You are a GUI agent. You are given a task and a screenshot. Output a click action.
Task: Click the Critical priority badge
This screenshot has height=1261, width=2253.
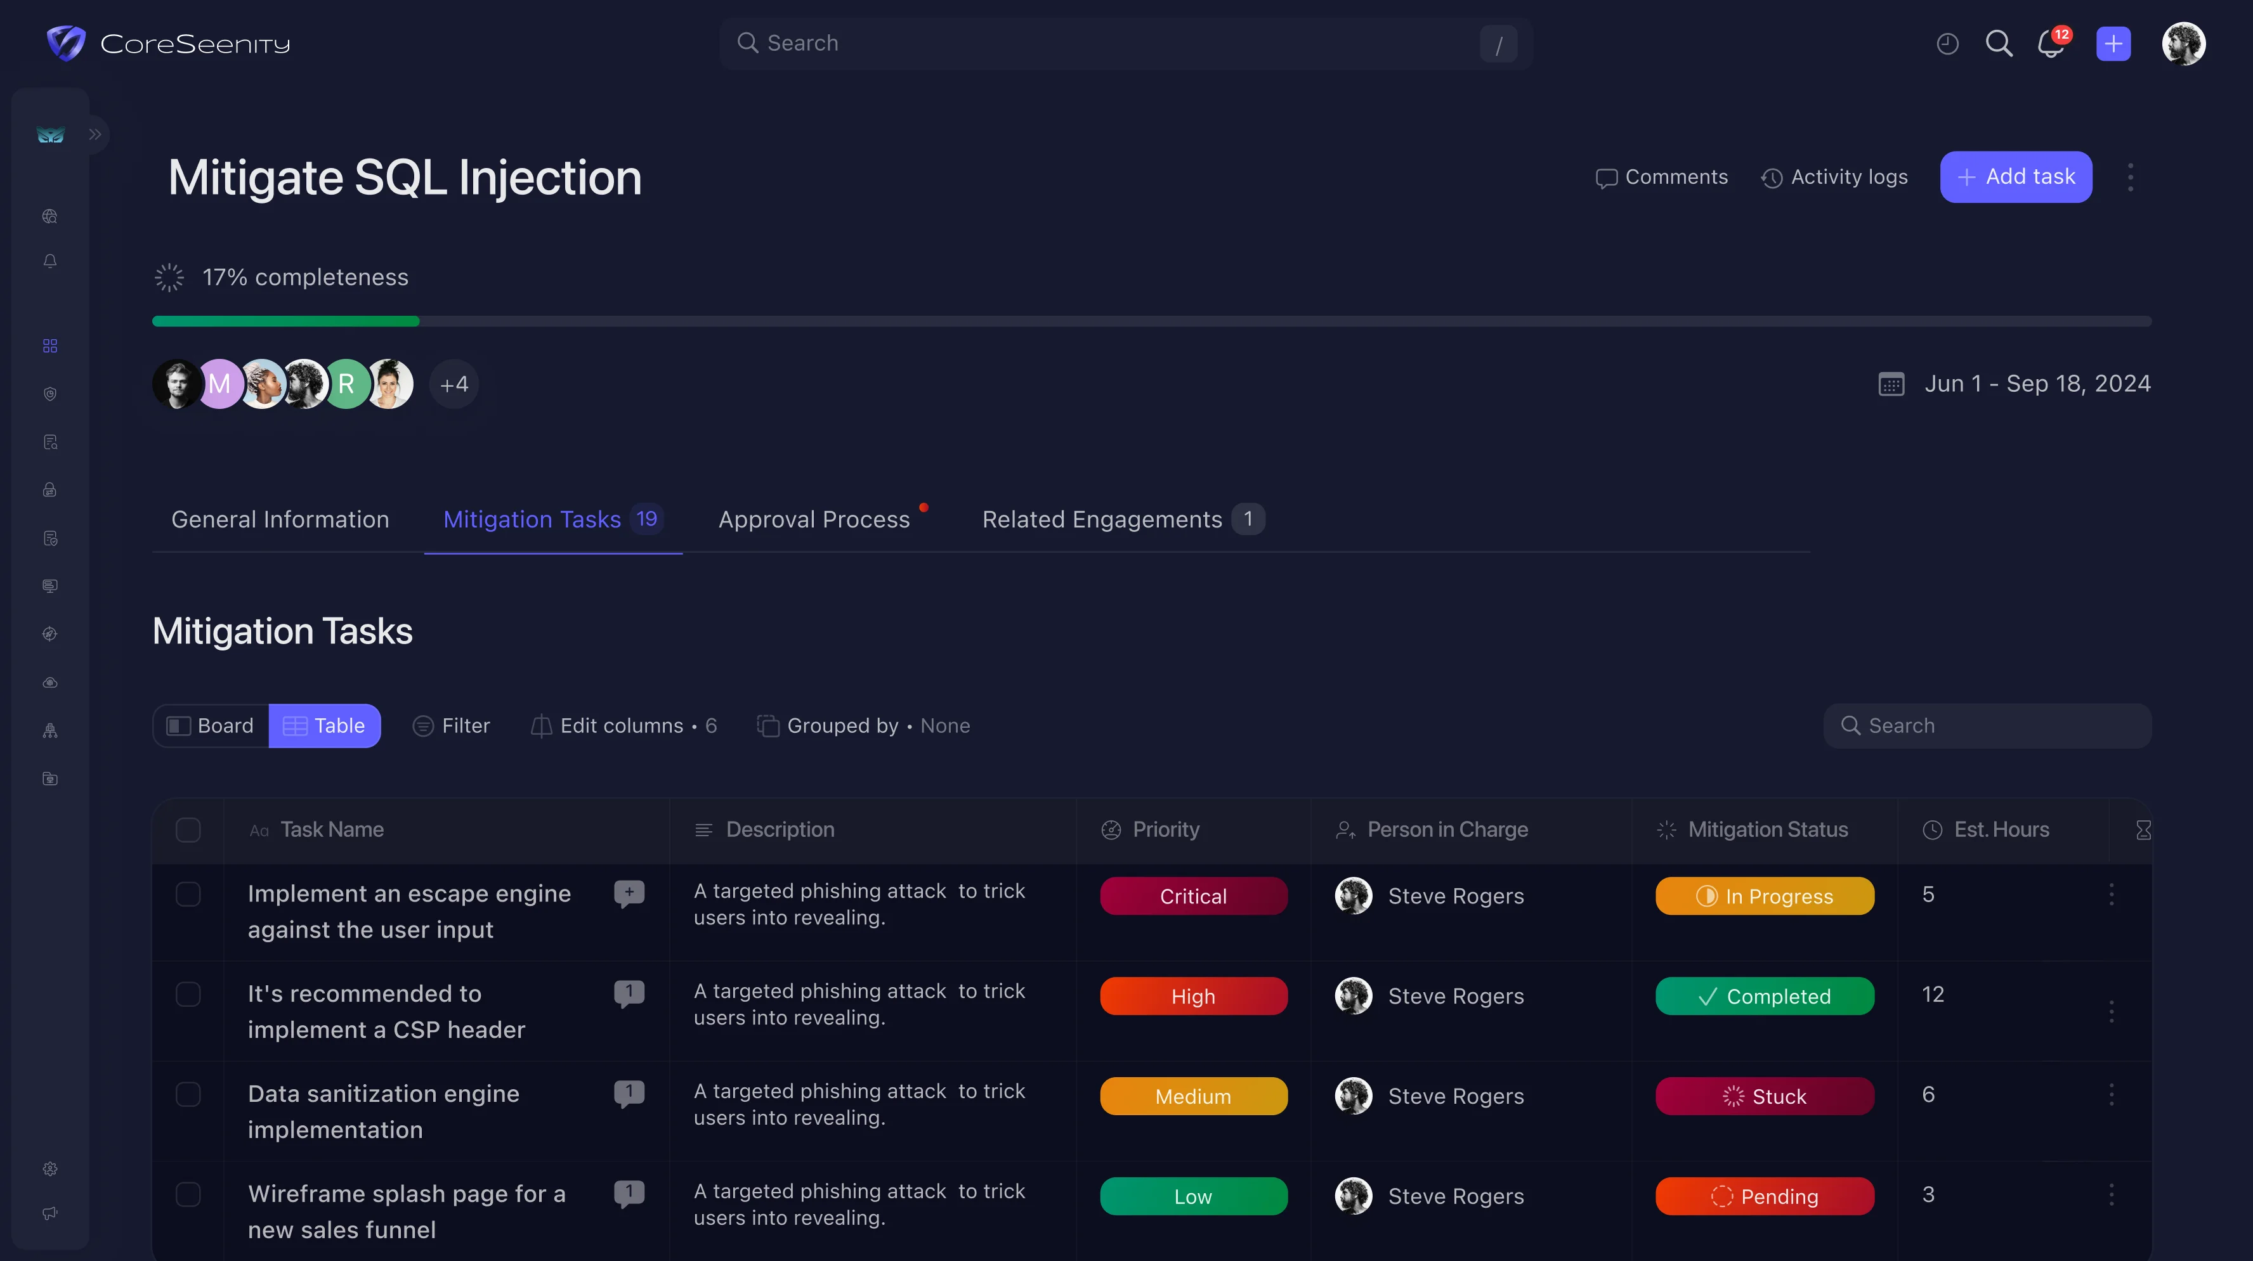coord(1193,896)
